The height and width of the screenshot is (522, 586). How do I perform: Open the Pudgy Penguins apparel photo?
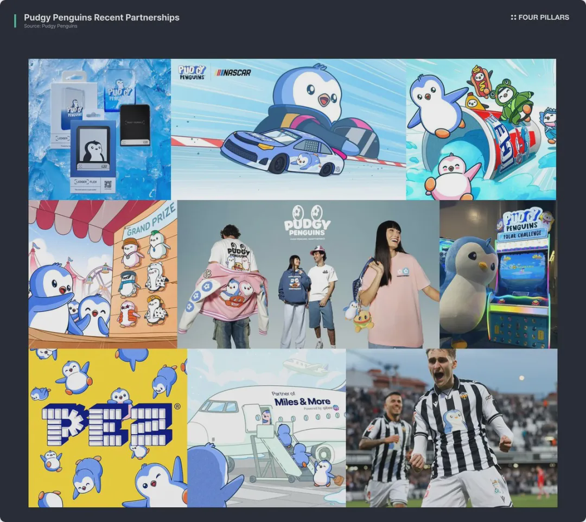(x=308, y=274)
